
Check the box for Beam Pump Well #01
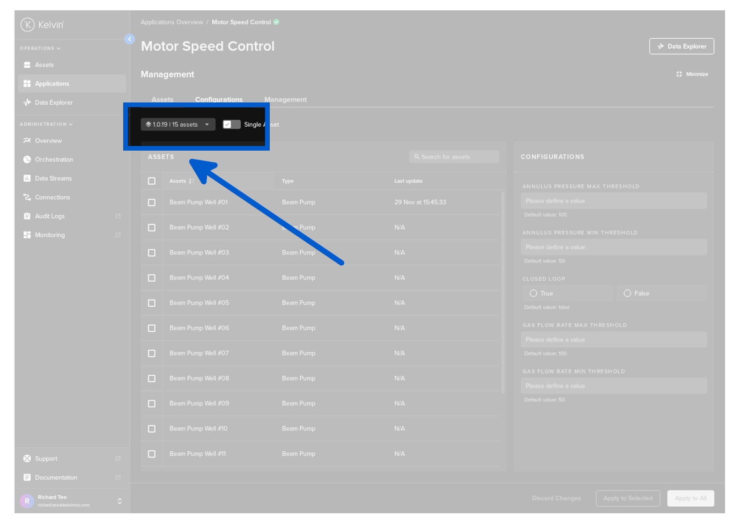[x=152, y=203]
